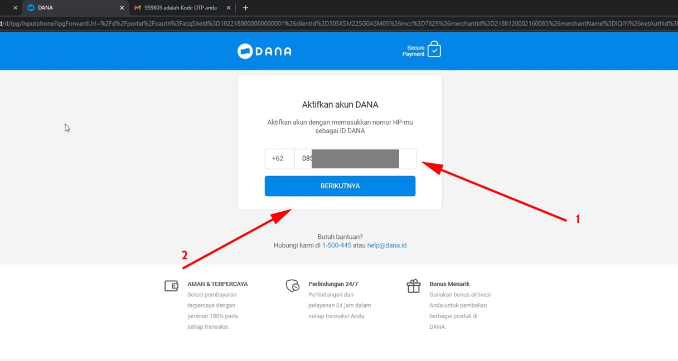The height and width of the screenshot is (361, 678).
Task: Close the DANA browser tab
Action: [x=122, y=8]
